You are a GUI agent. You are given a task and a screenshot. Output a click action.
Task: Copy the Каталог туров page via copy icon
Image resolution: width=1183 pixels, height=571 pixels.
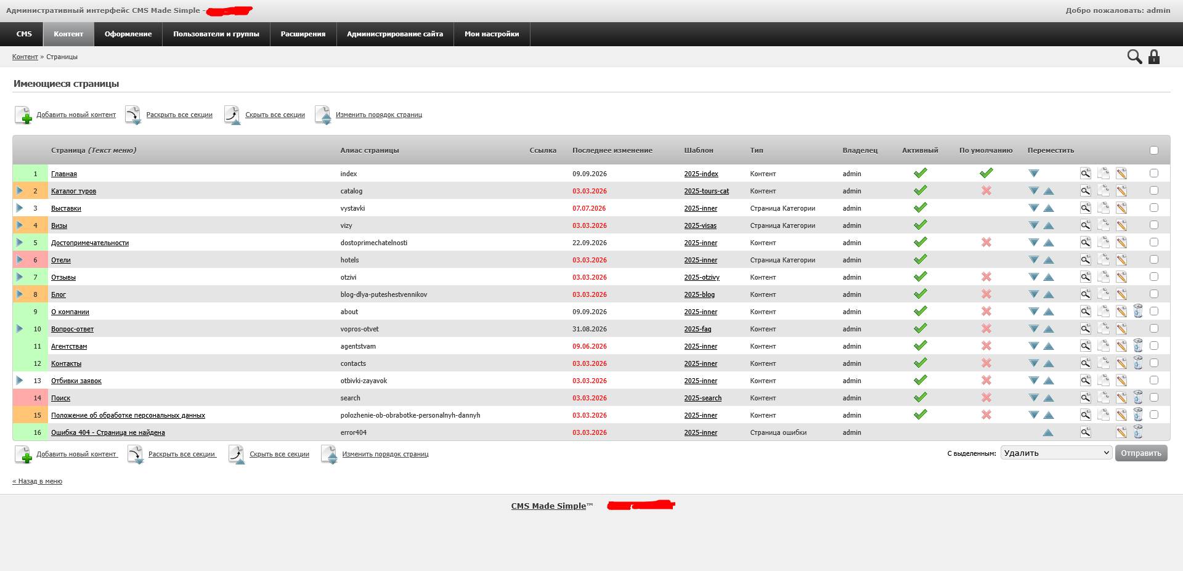click(1104, 191)
